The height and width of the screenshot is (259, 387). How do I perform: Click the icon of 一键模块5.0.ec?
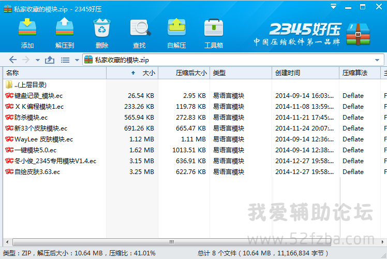(x=9, y=150)
